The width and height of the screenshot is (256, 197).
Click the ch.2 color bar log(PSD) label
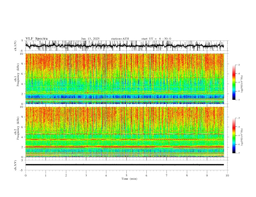coord(242,137)
